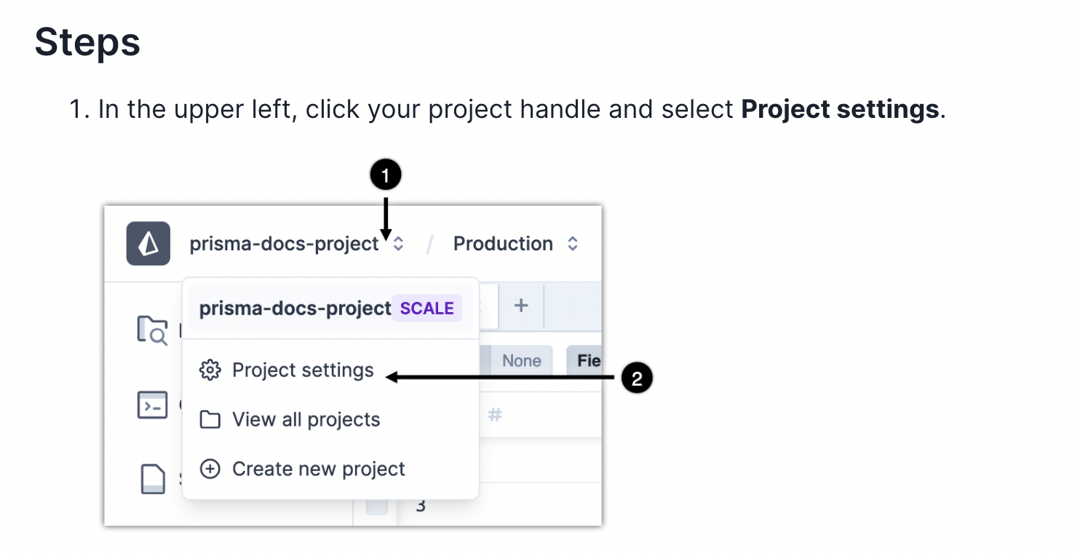Choose Create new project in the menu
The image size is (1080, 553).
pos(318,469)
